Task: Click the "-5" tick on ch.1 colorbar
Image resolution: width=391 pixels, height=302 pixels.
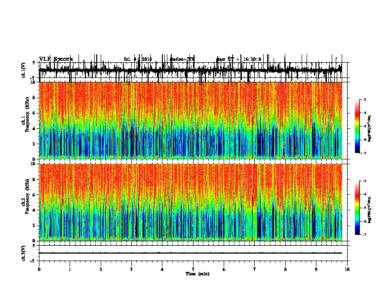Action: point(364,126)
